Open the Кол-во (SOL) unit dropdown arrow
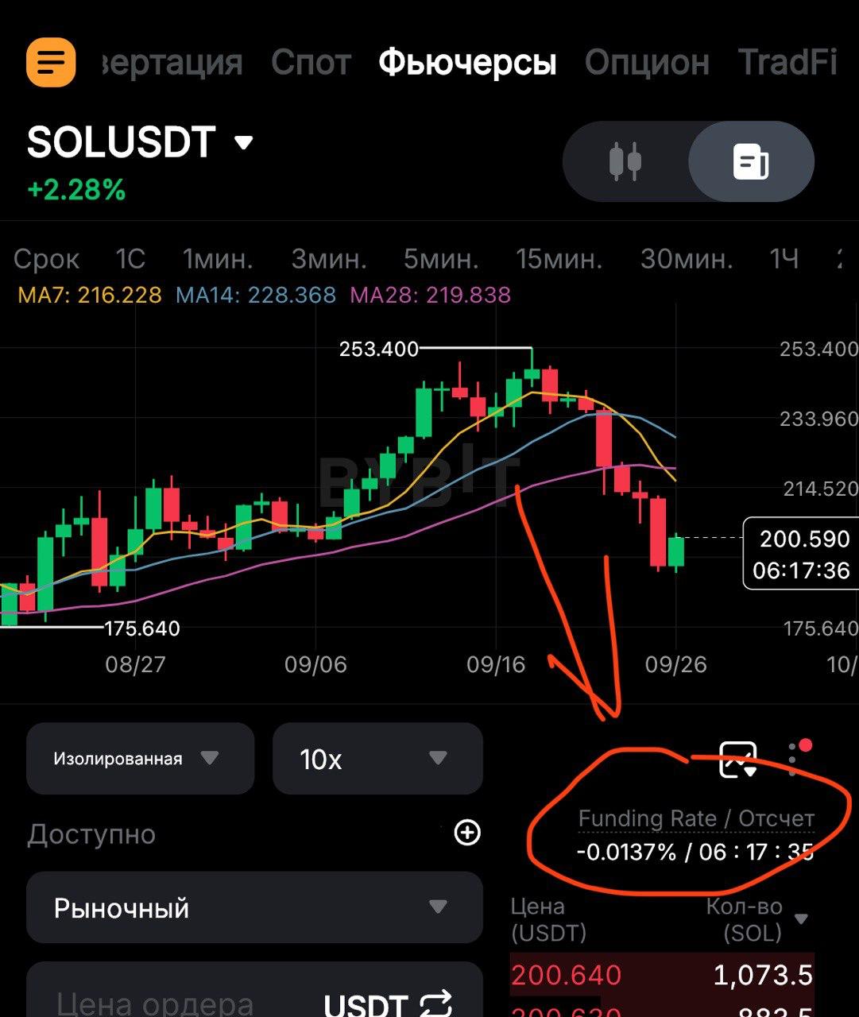Viewport: 859px width, 1017px height. point(801,919)
